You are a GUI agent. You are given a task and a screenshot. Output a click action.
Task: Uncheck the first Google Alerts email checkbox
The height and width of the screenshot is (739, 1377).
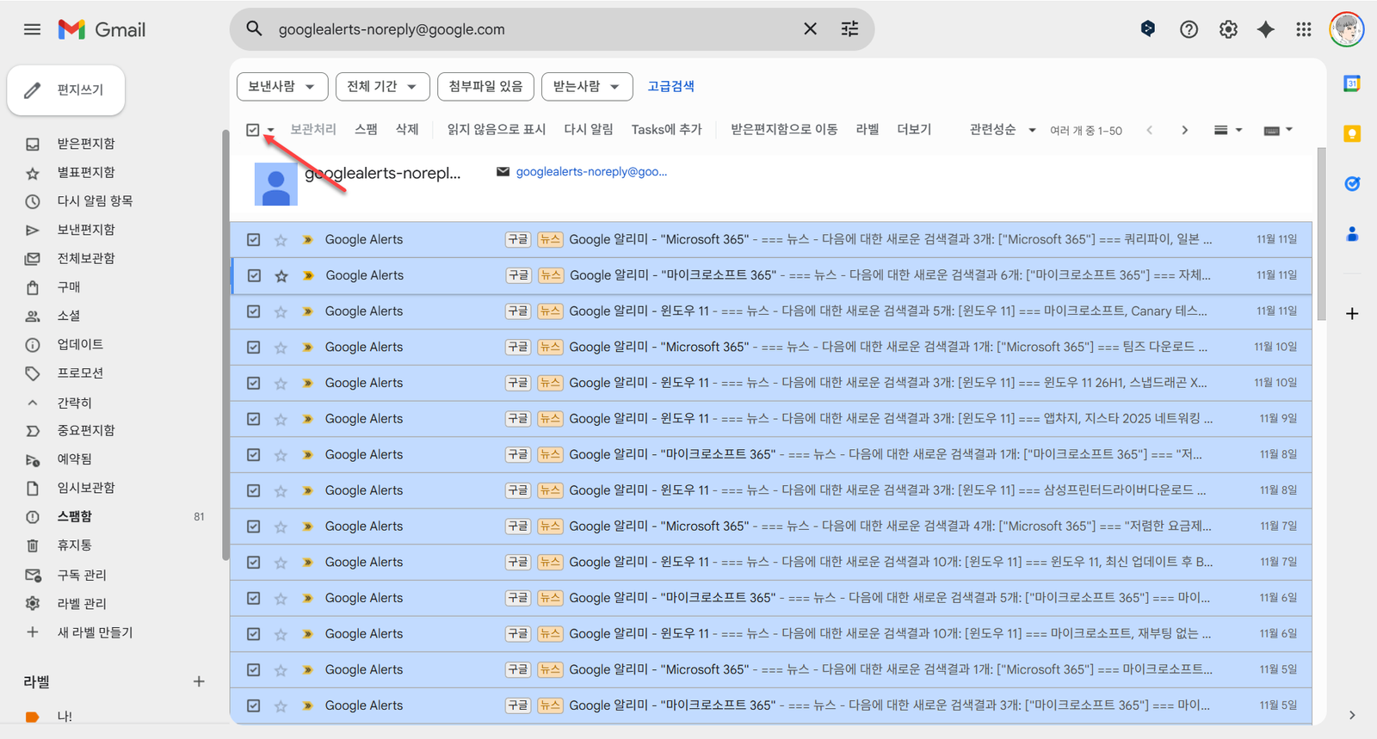tap(253, 240)
